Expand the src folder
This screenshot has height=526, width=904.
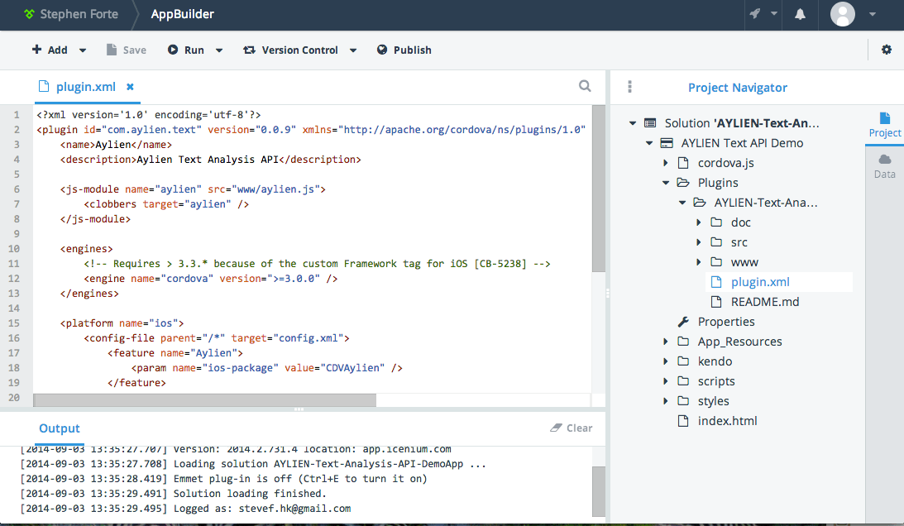click(699, 242)
